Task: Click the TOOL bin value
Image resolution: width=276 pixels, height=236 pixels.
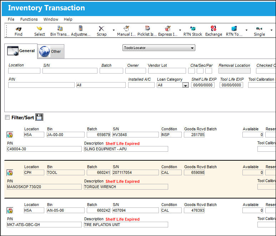Action: pyautogui.click(x=66, y=172)
